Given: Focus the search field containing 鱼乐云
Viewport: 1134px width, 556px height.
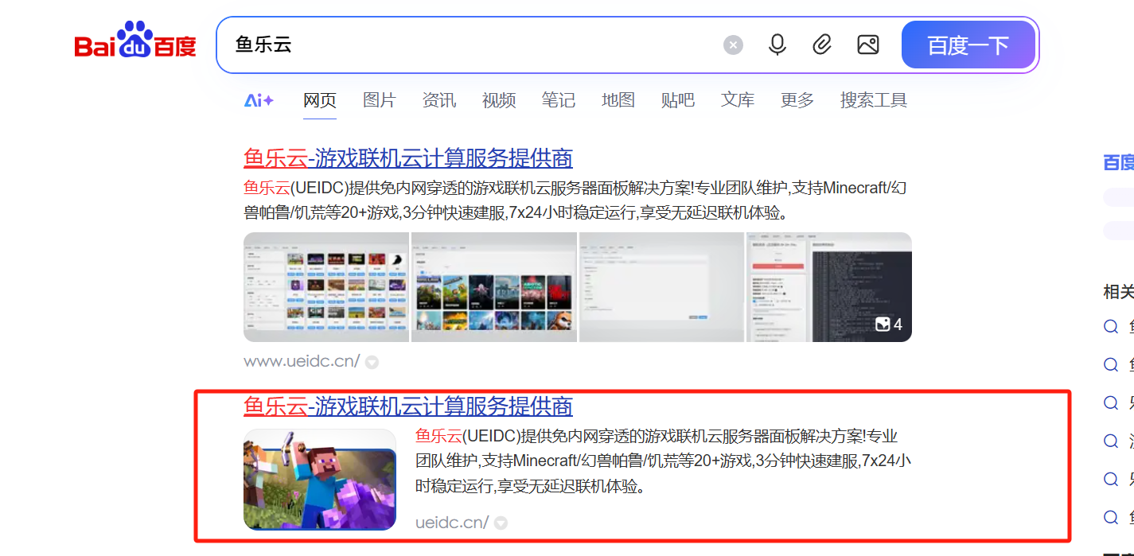Looking at the screenshot, I should (x=470, y=45).
